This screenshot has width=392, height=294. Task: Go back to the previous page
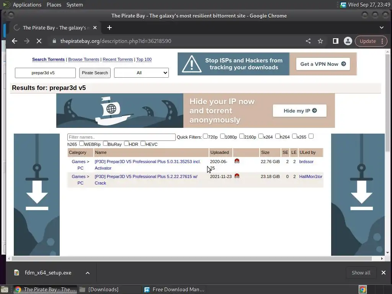15,41
